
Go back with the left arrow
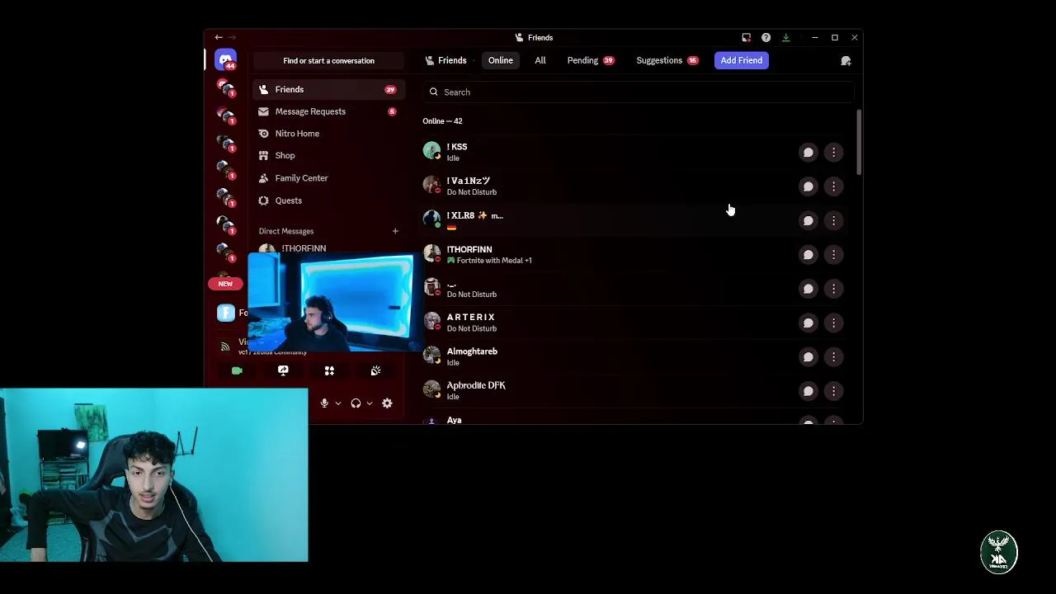click(x=218, y=37)
